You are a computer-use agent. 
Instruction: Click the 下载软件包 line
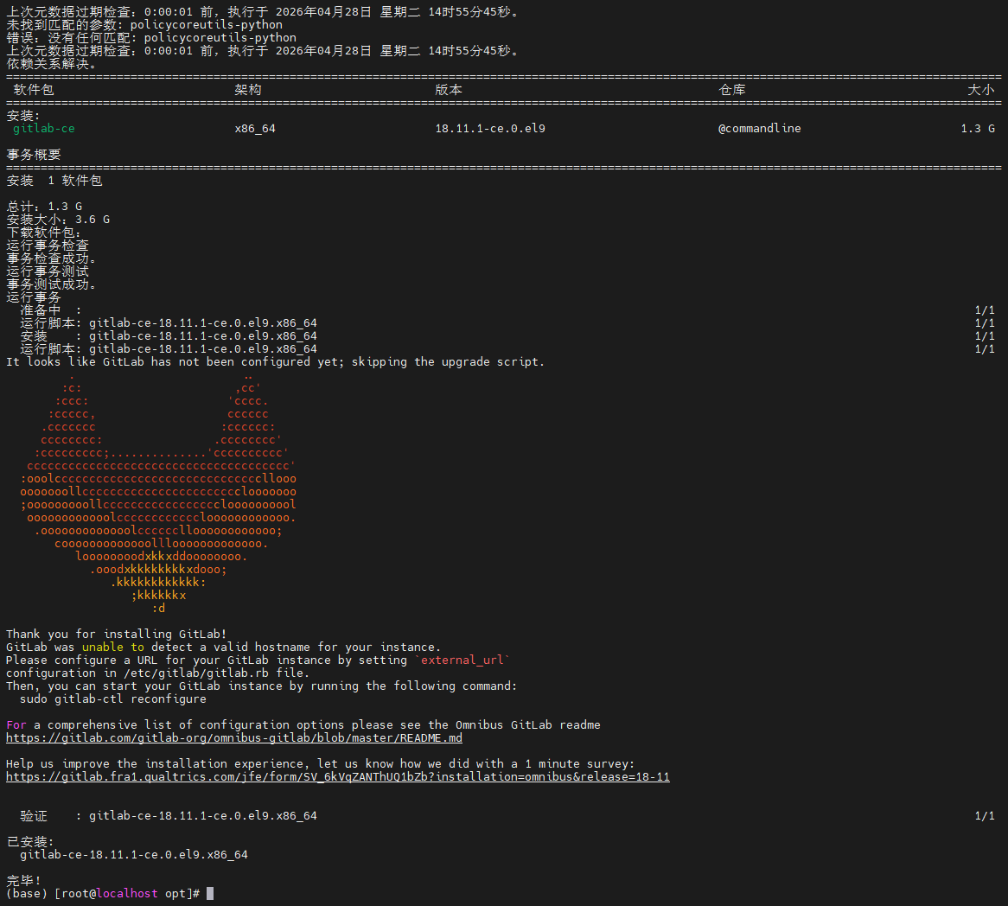tap(44, 233)
